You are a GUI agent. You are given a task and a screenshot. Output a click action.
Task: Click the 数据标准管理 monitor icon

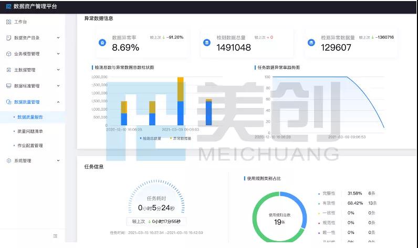pos(8,85)
